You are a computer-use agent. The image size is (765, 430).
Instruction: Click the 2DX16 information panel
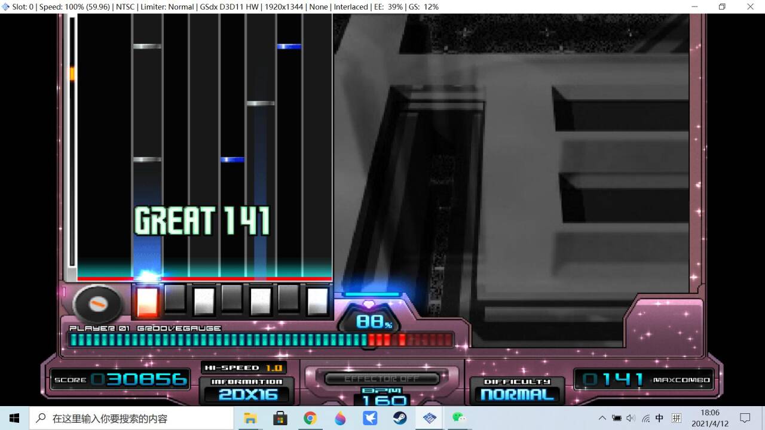pyautogui.click(x=249, y=394)
